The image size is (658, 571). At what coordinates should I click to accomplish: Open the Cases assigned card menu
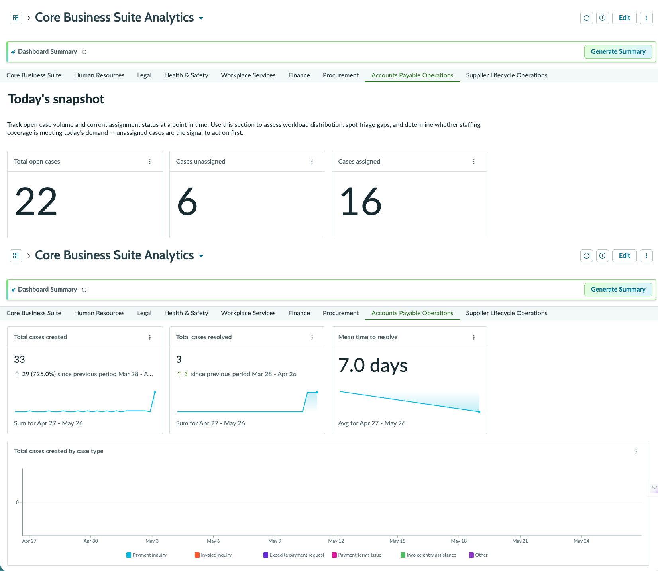(x=474, y=162)
